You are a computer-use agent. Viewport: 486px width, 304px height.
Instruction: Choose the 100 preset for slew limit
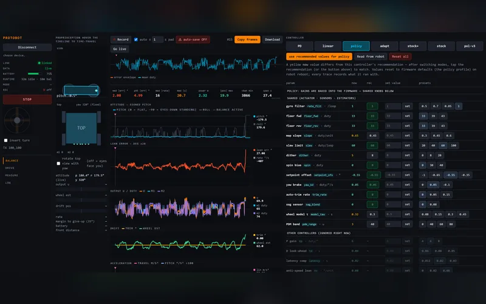point(453,145)
